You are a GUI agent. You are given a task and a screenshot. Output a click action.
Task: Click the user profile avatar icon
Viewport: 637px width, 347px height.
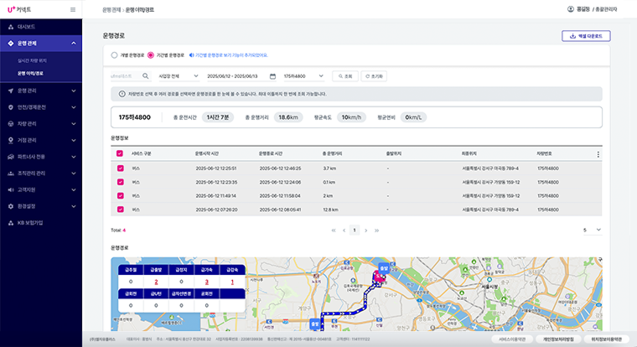[571, 9]
